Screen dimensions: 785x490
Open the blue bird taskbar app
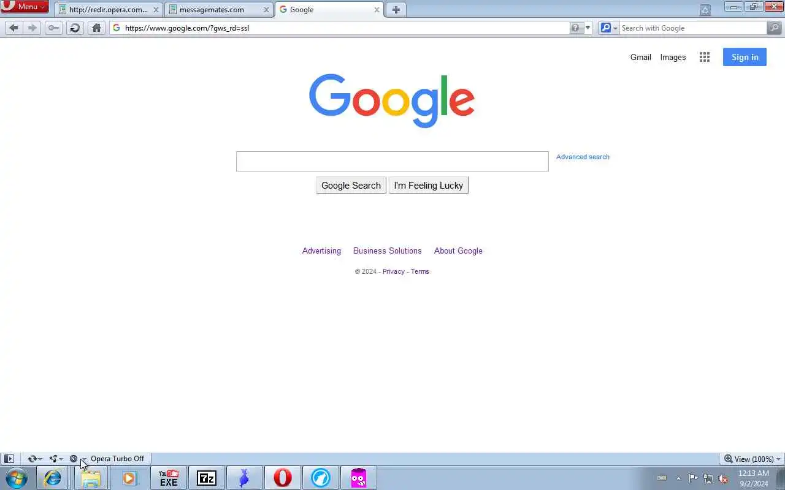tap(245, 478)
